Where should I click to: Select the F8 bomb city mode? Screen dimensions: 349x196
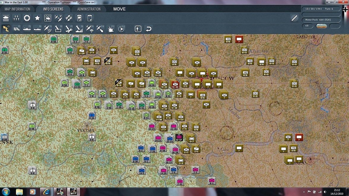[79, 29]
